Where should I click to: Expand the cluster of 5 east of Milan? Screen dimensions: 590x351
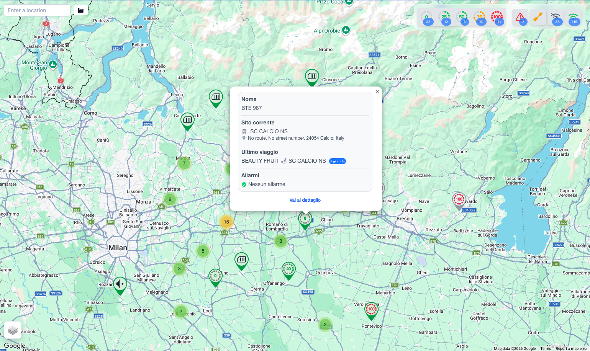203,251
